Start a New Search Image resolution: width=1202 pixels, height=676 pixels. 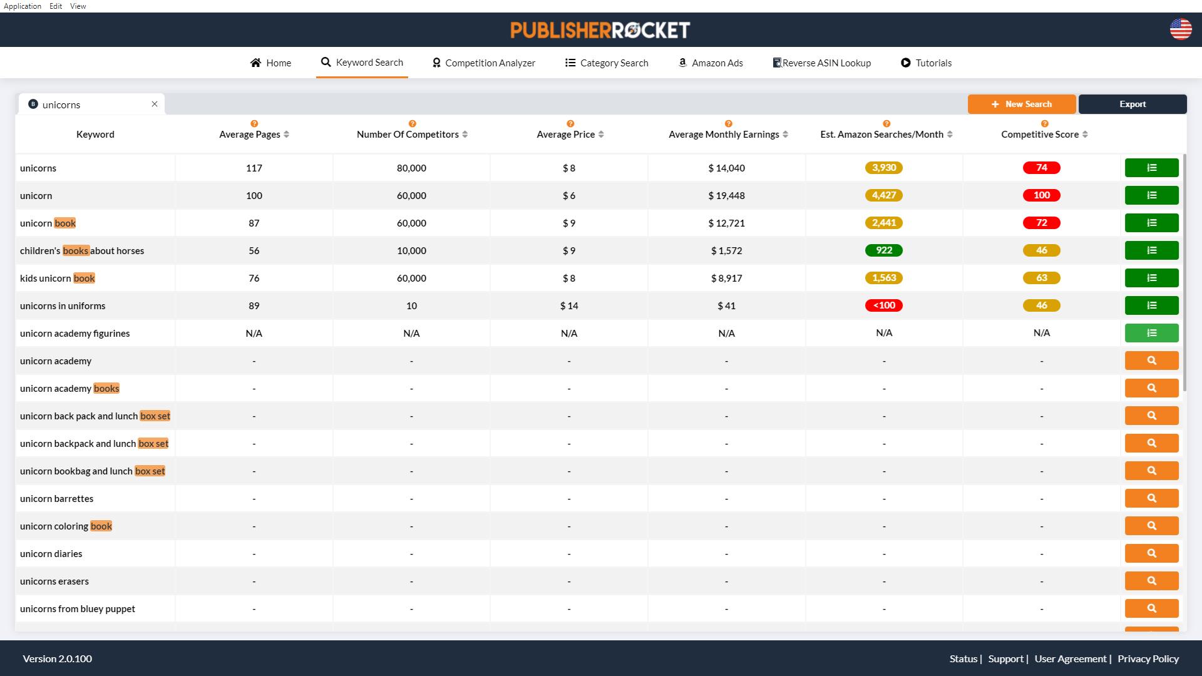pos(1022,104)
